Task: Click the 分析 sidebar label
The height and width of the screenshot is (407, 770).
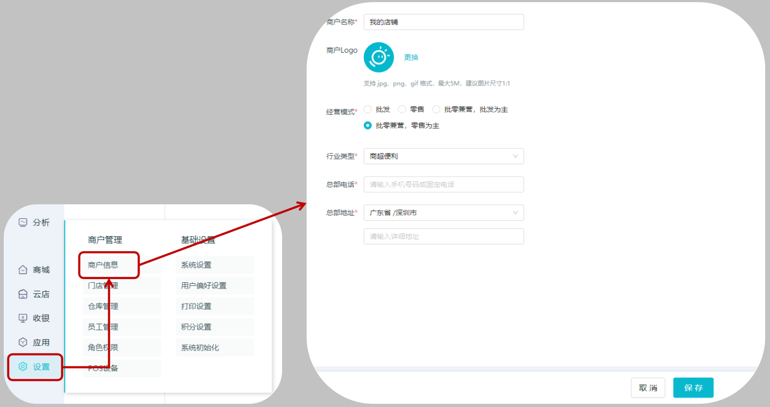Action: pos(41,222)
